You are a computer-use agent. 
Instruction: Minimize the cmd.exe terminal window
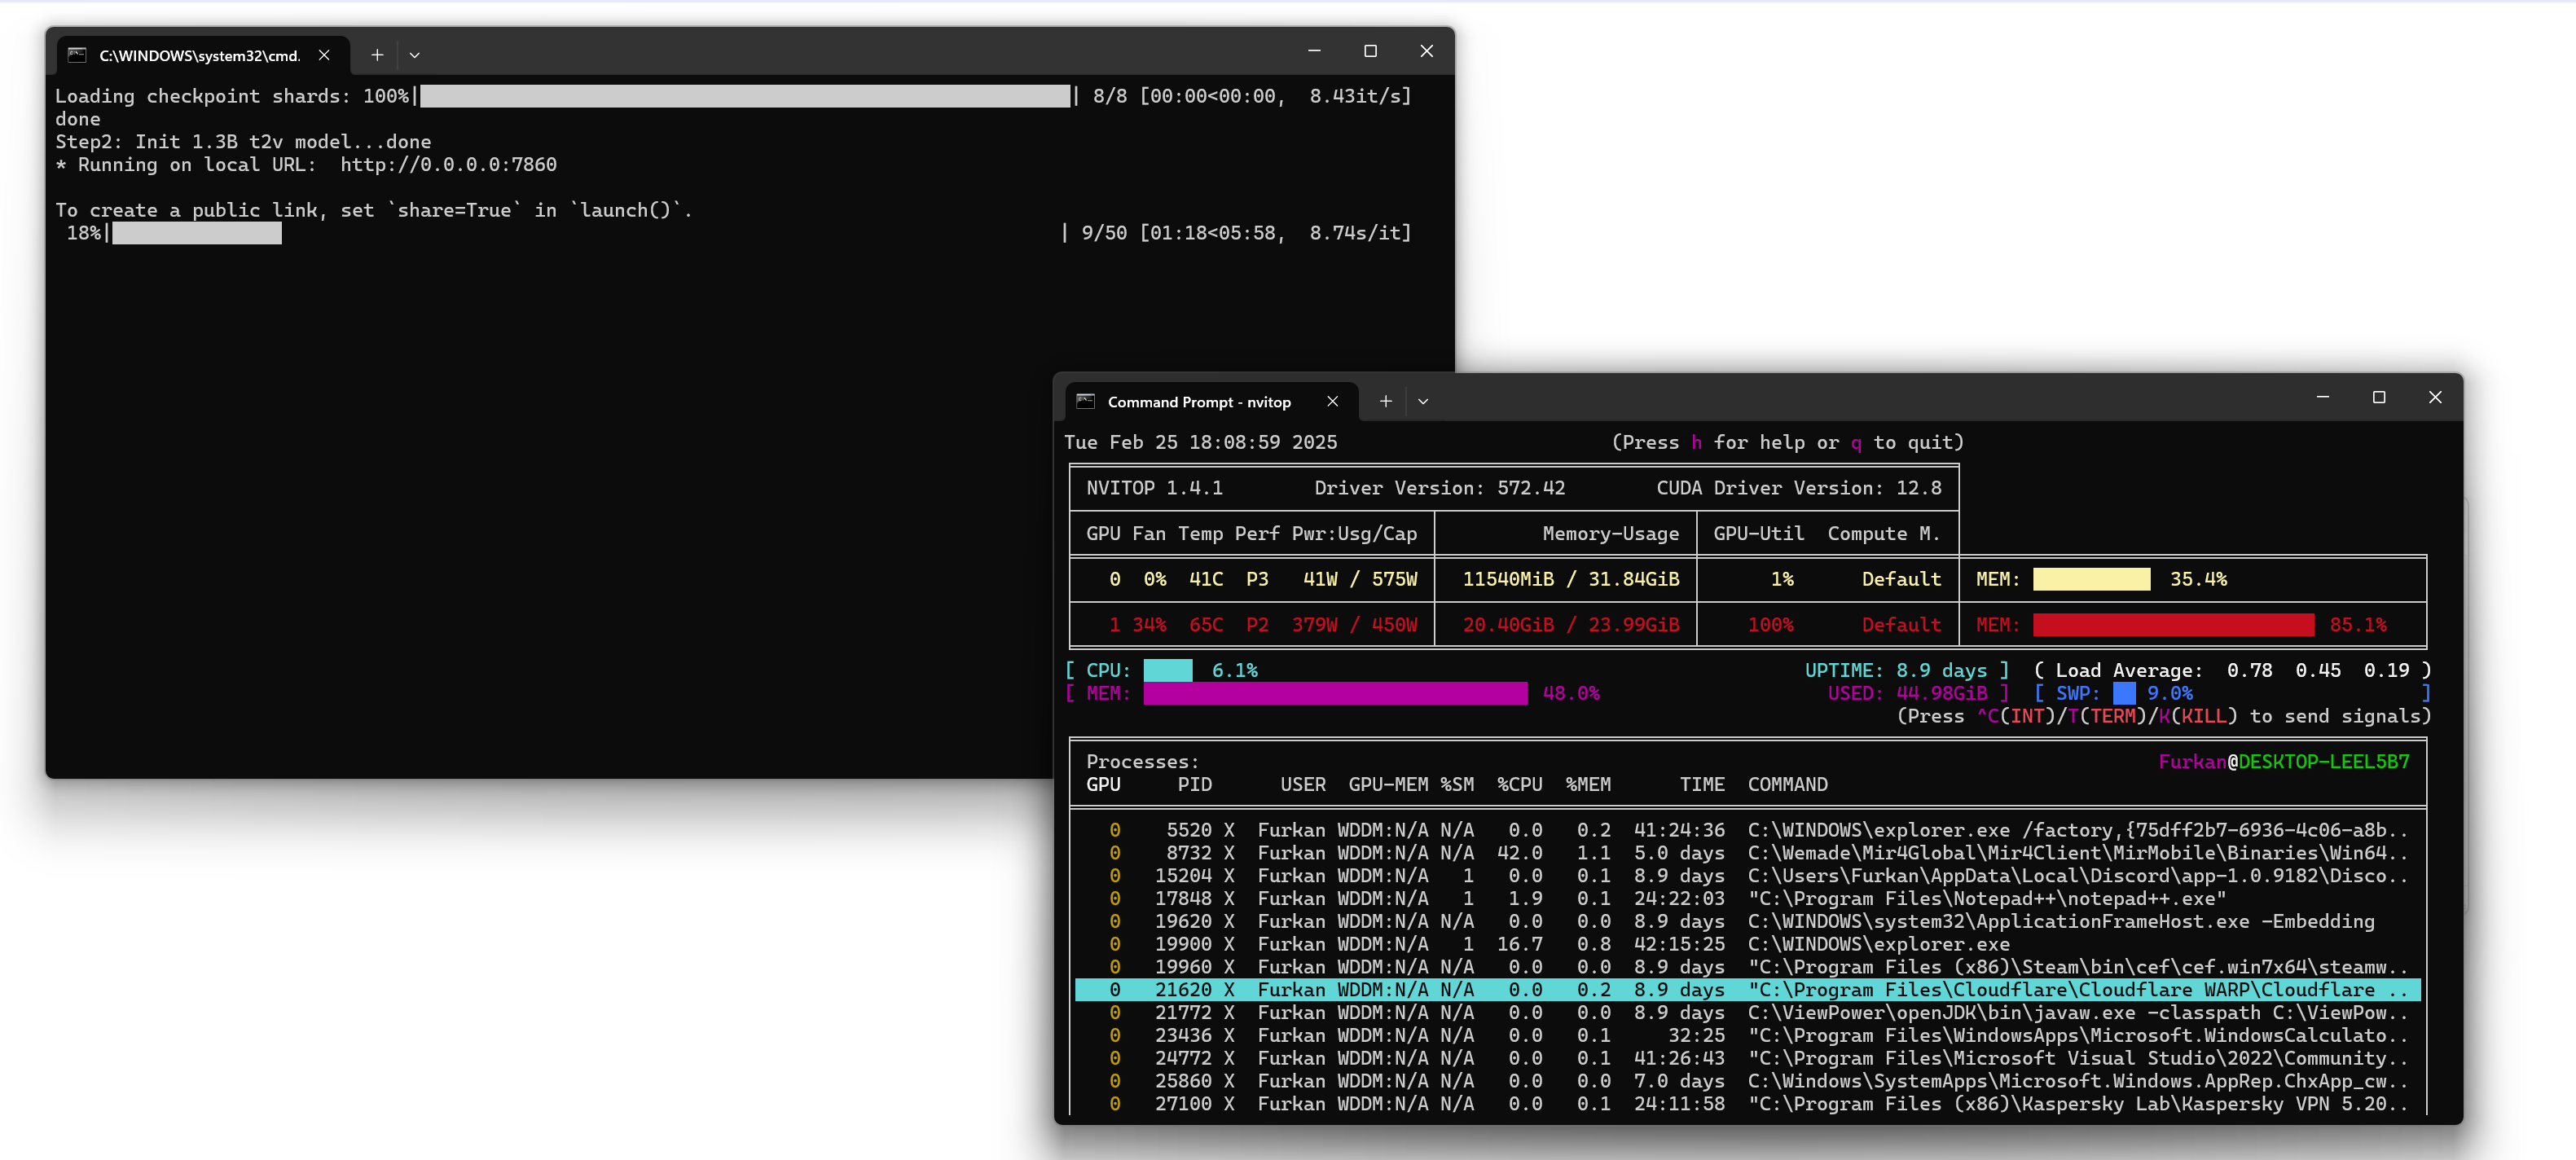1314,51
